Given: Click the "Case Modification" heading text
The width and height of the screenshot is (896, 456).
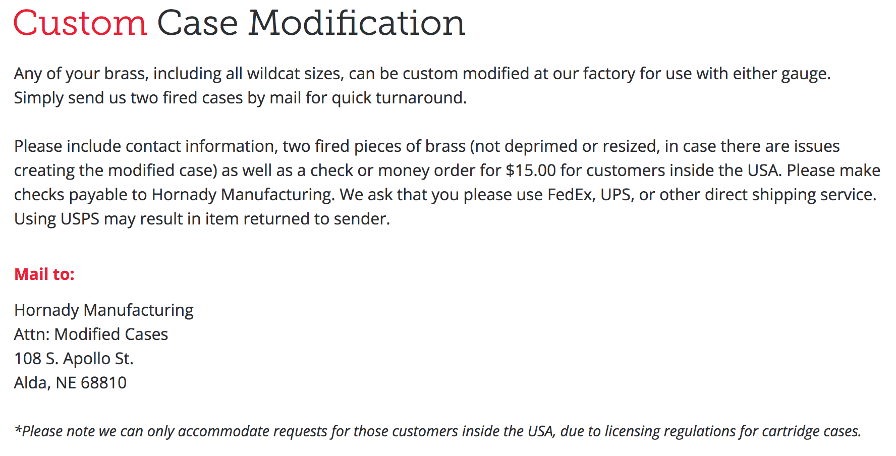Looking at the screenshot, I should click(x=311, y=24).
